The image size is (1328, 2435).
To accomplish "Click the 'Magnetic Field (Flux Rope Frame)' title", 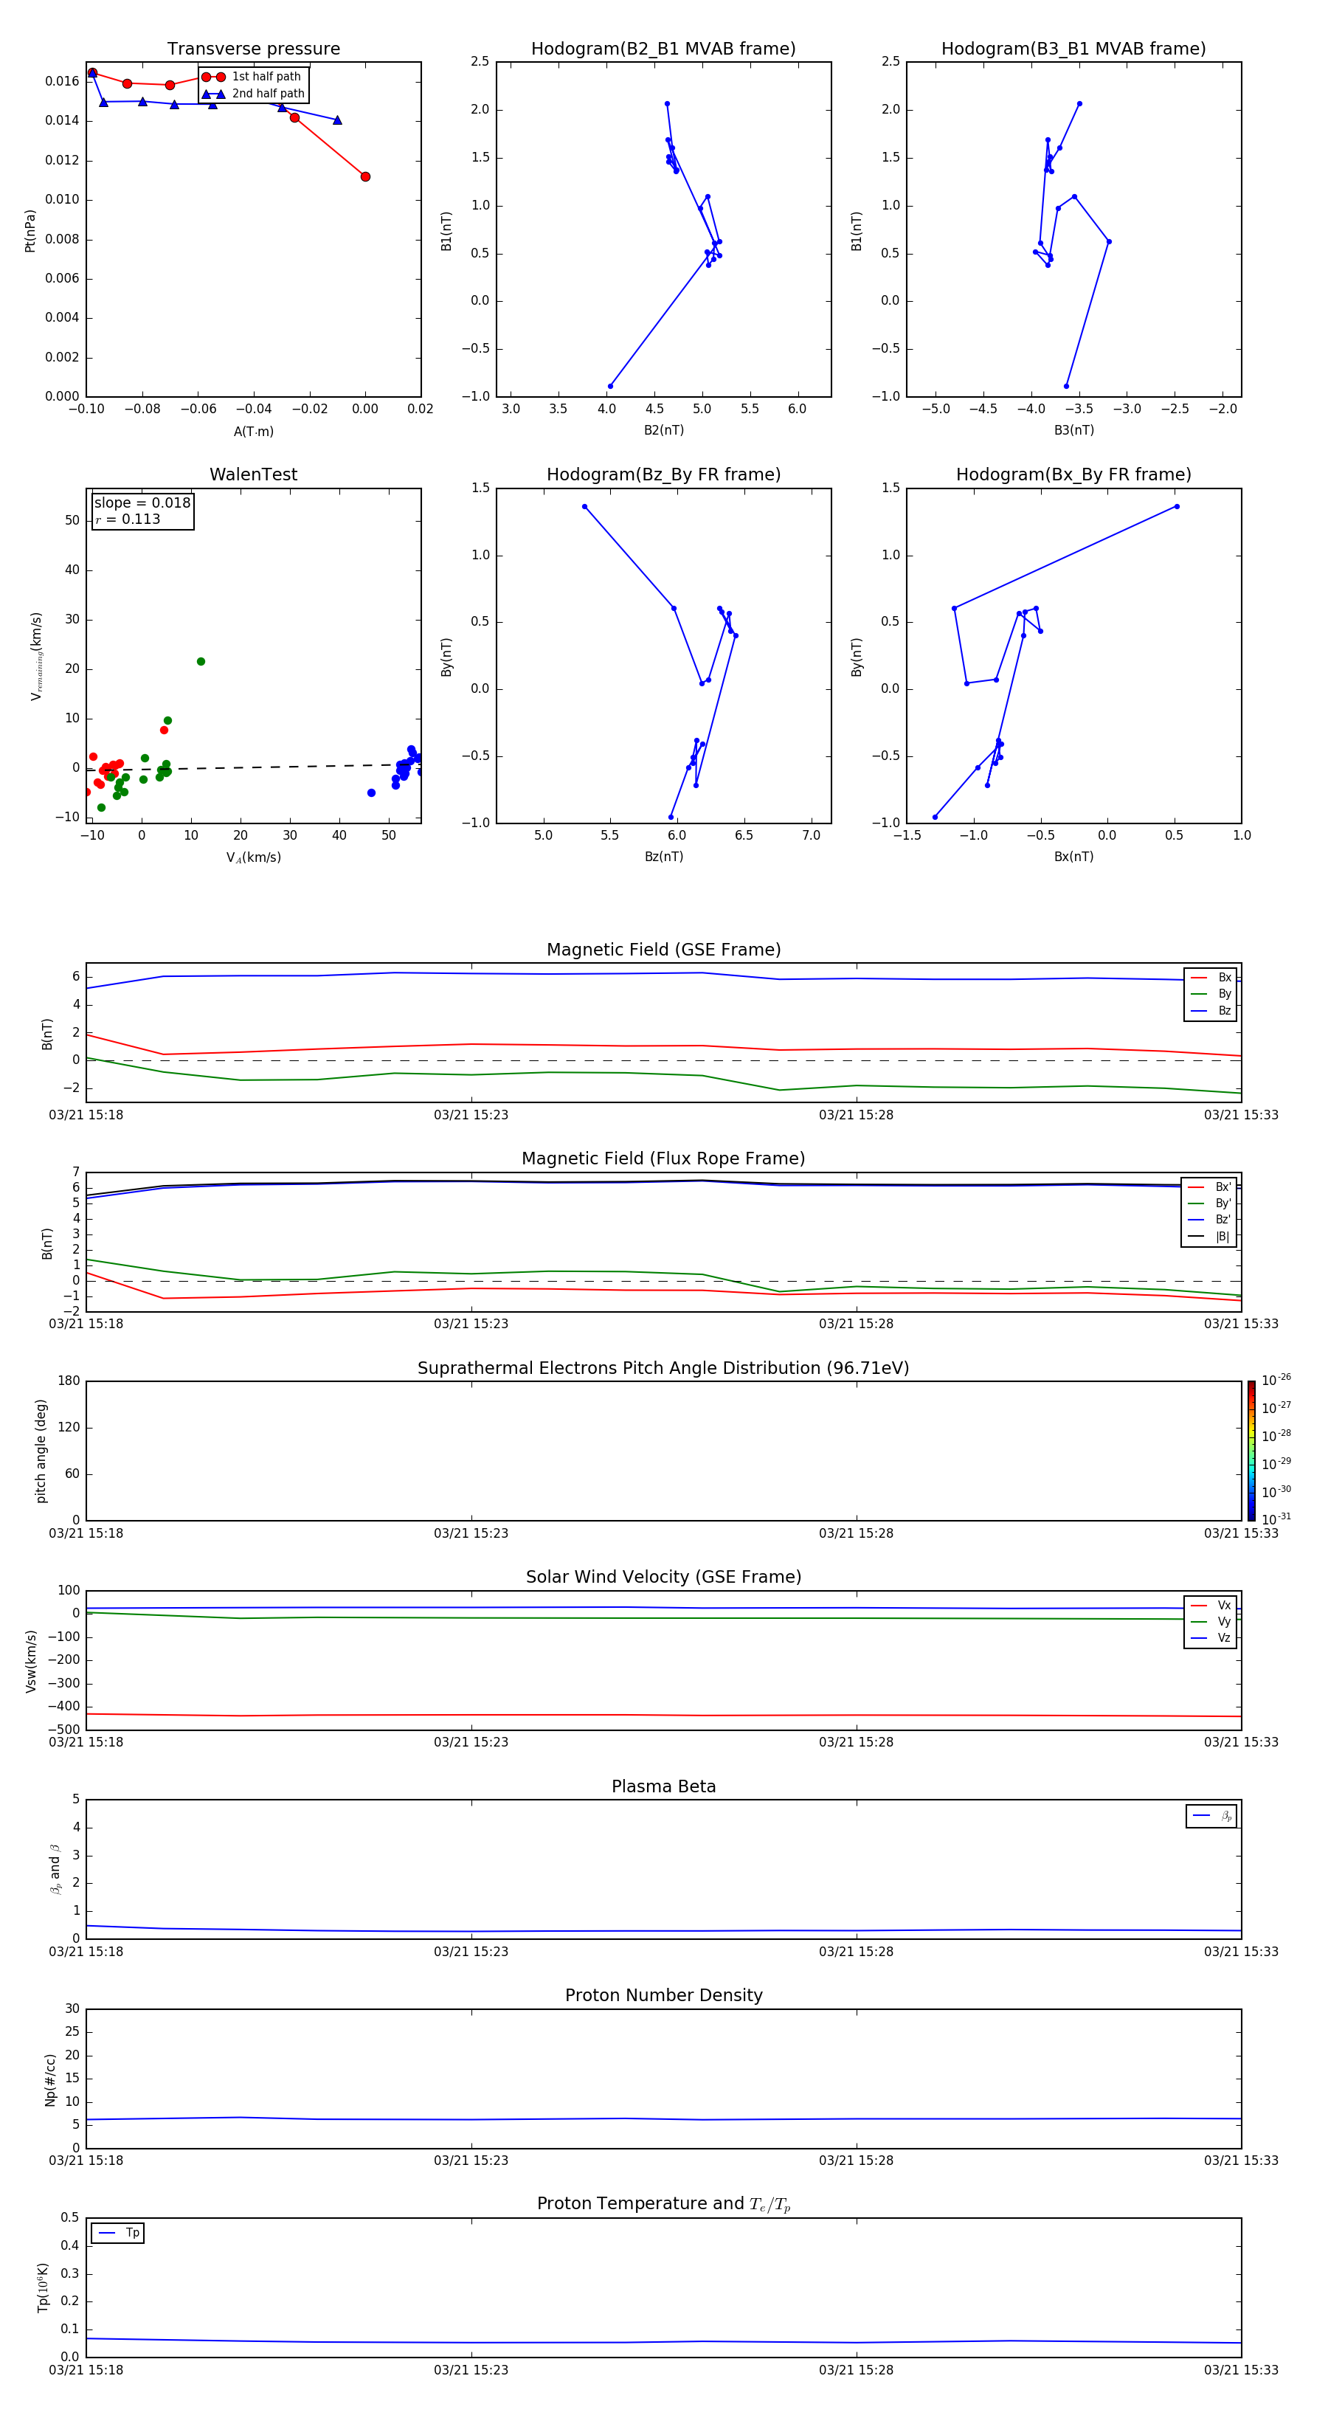I will point(663,1159).
